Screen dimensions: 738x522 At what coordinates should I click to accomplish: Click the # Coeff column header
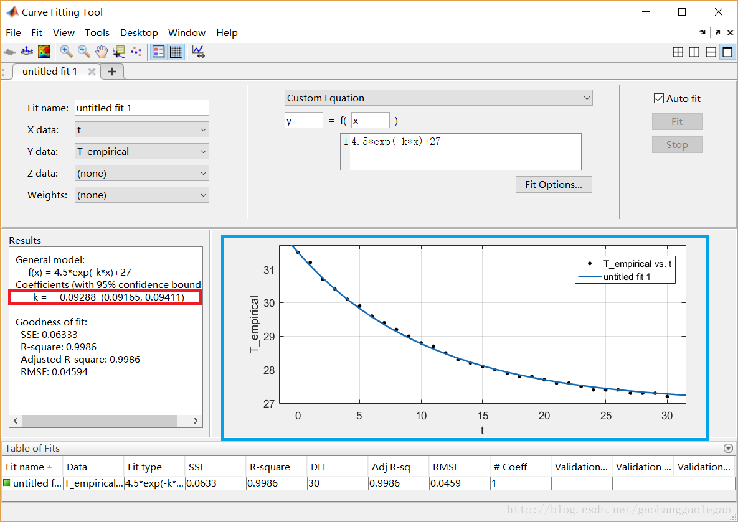(520, 467)
